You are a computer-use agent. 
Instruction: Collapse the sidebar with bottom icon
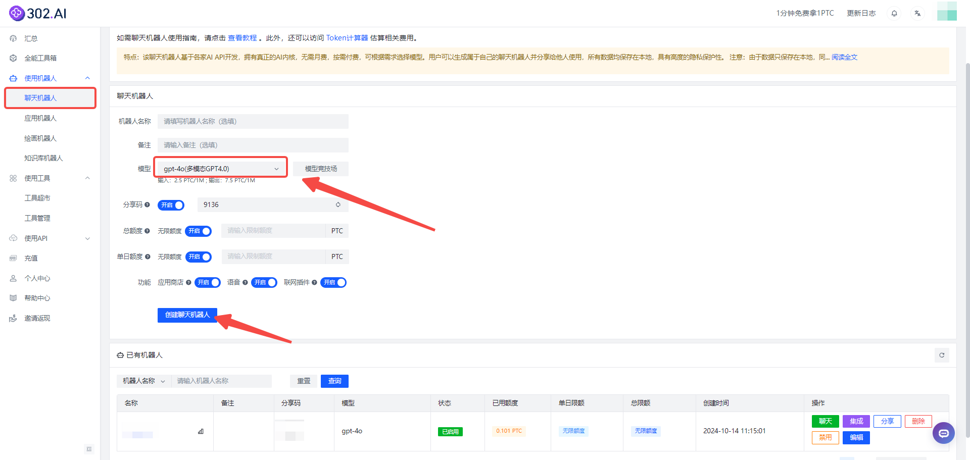(x=89, y=449)
